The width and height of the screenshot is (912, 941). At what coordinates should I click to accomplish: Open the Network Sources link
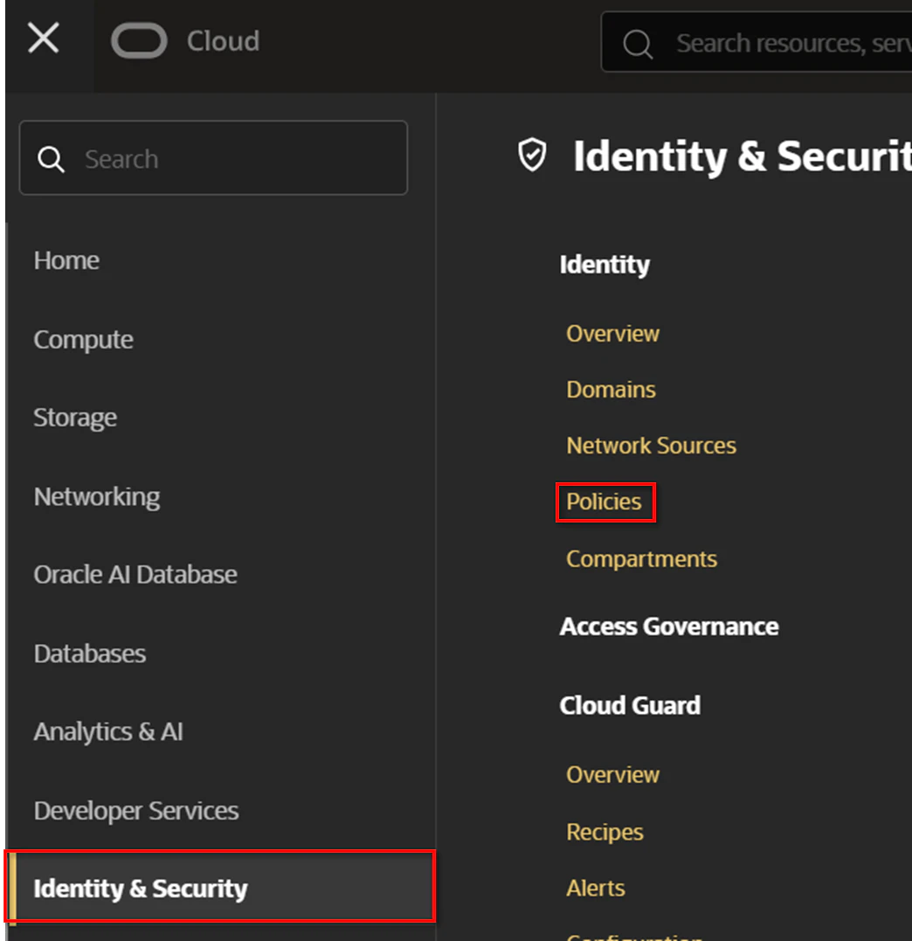tap(651, 446)
